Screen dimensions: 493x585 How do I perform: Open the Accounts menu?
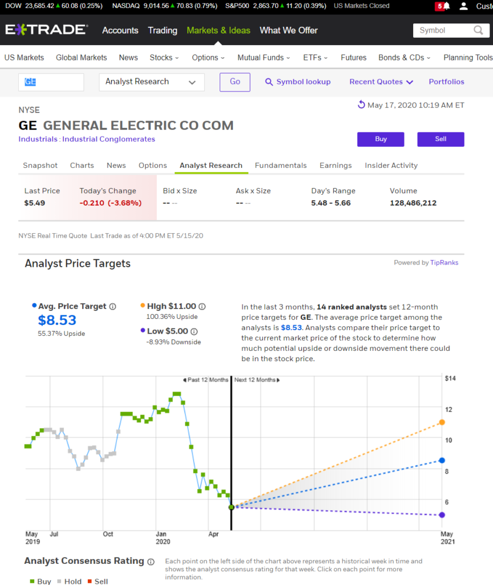tap(120, 30)
